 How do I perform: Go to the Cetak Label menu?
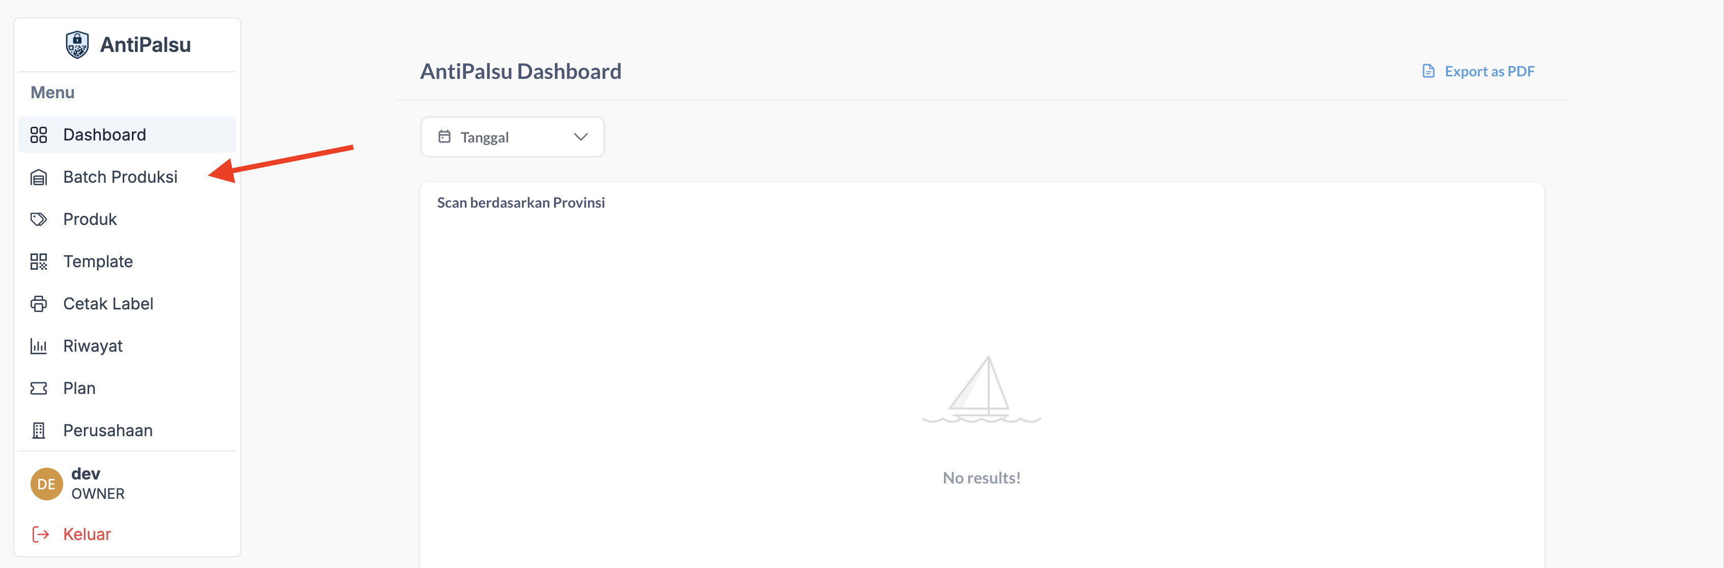108,304
